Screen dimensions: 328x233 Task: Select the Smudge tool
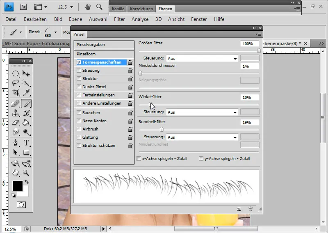click(16, 132)
